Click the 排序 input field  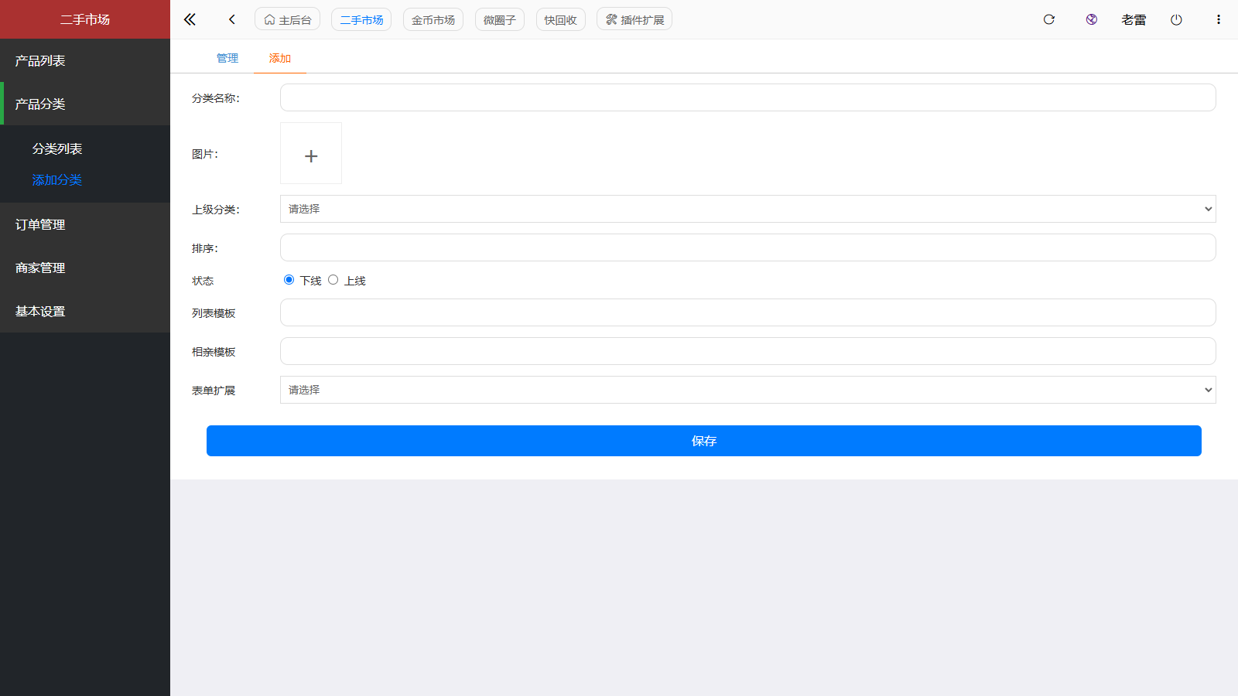747,247
